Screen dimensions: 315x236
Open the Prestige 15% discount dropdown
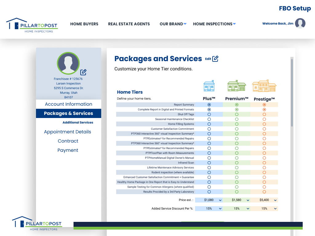264,209
